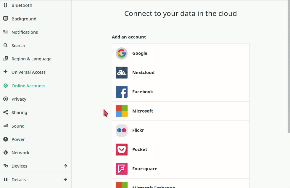Screen dimensions: 290x188
Task: Open the Privacy settings panel
Action: [19, 99]
